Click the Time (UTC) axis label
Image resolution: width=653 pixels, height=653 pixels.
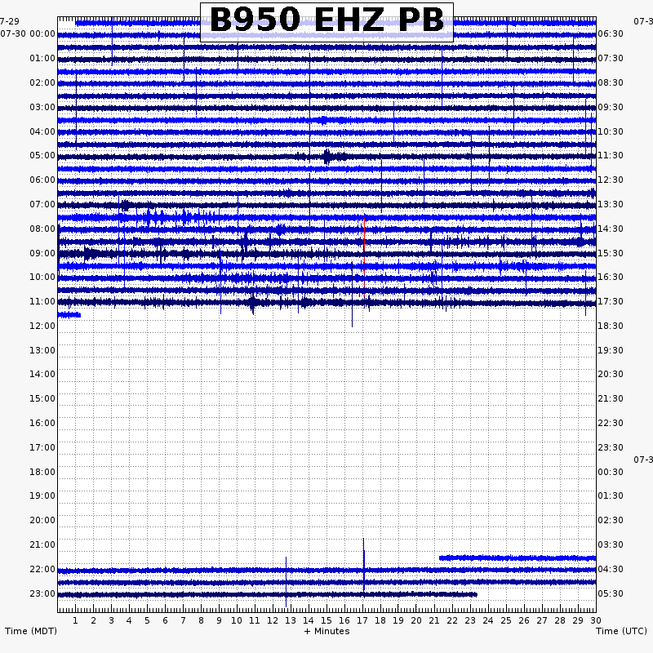[x=621, y=631]
